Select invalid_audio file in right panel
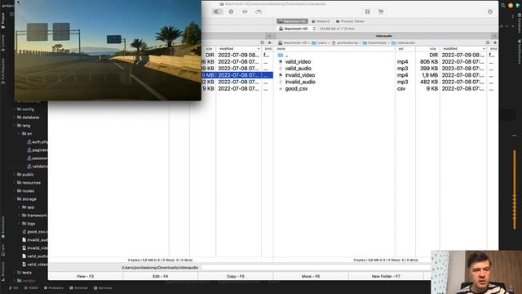Viewport: 522px width, 294px height. click(386, 82)
